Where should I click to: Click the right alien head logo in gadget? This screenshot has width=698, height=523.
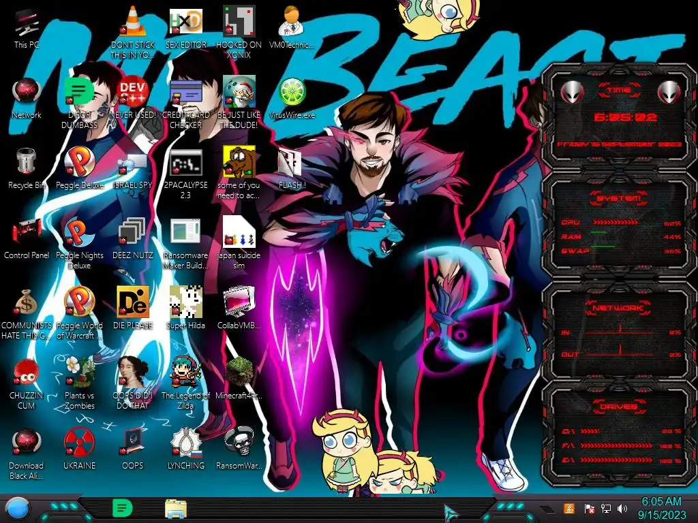point(669,93)
